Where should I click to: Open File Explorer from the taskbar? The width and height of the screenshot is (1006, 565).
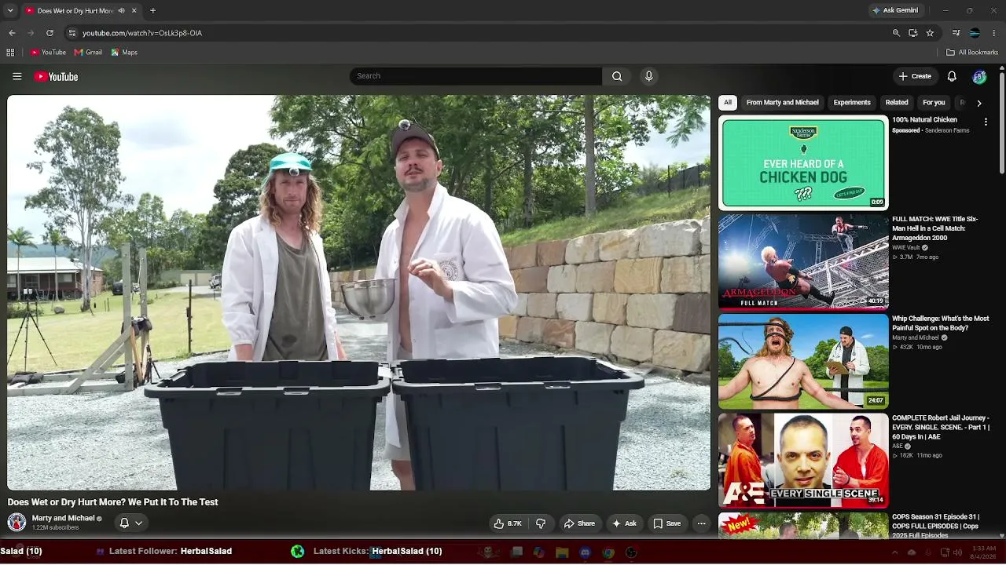[x=562, y=552]
